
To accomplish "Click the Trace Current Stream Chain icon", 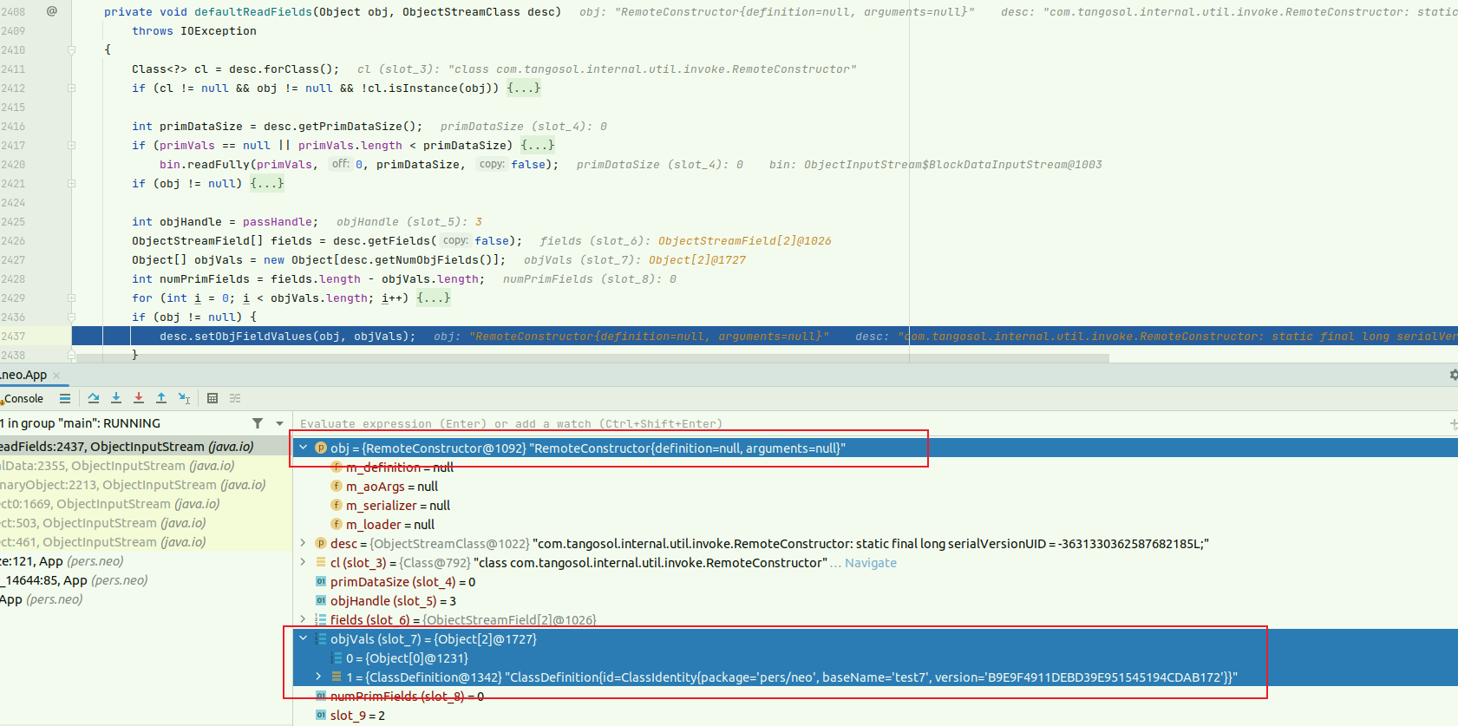I will tap(235, 398).
